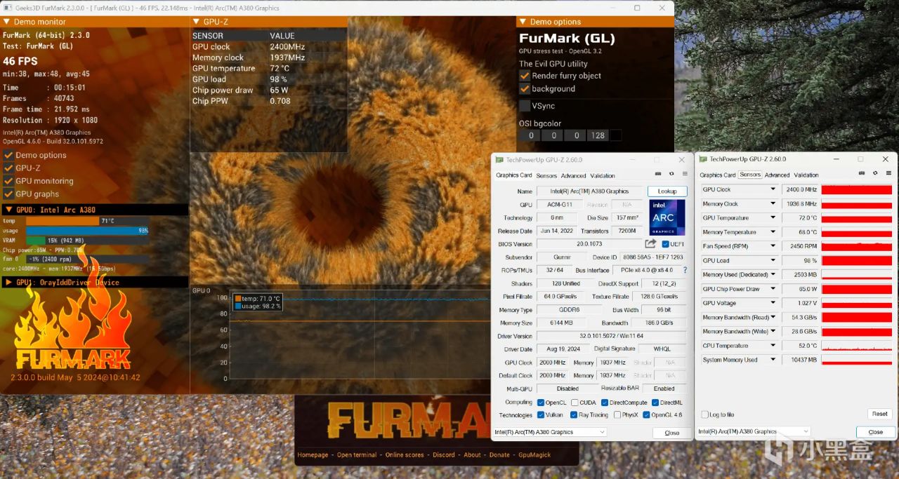Open CPU Temperature sensor dropdown
The image size is (899, 479).
pos(773,346)
